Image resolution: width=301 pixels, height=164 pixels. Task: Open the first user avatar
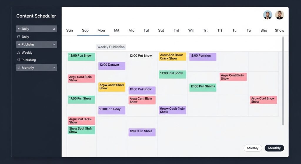click(x=267, y=15)
